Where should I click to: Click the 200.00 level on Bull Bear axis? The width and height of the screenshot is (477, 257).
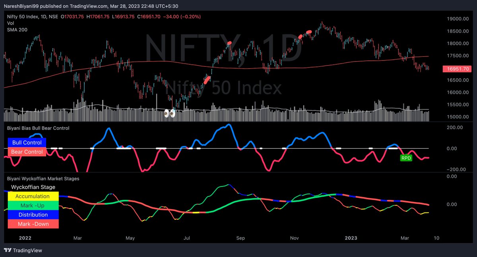coord(455,128)
